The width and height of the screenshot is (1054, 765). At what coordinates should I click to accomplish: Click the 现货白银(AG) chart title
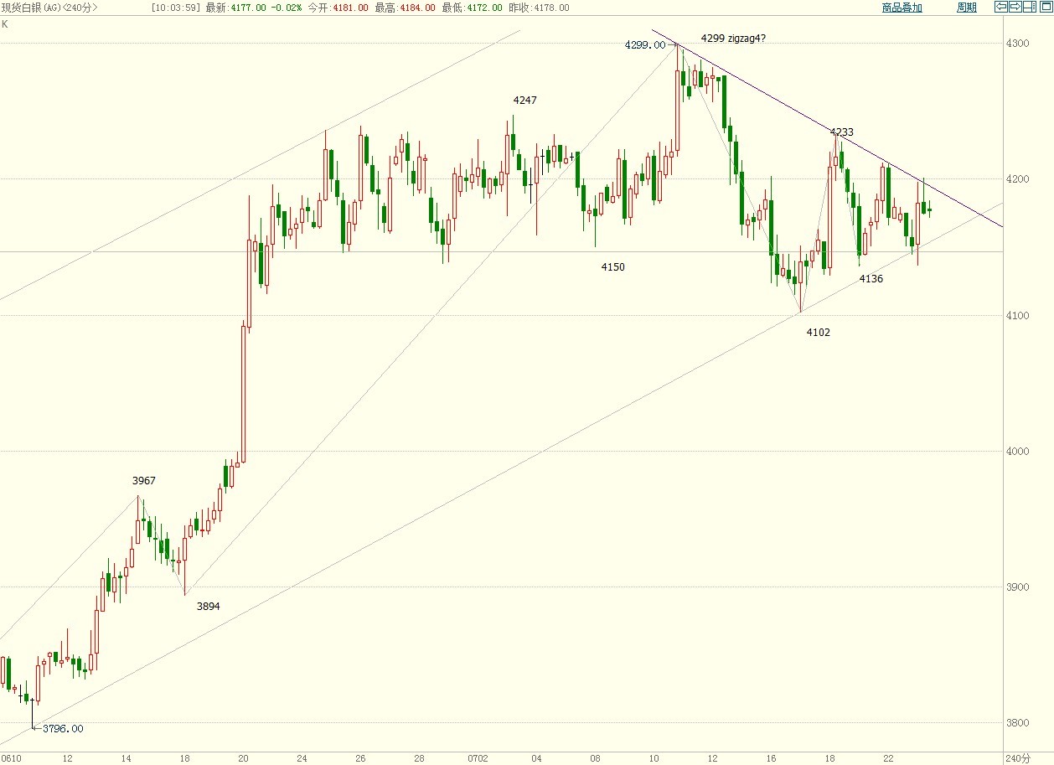[x=49, y=8]
